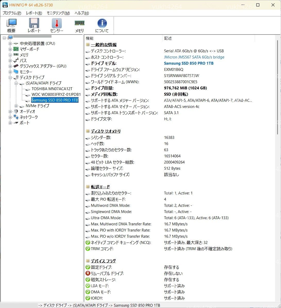Viewport: 281px width, 308px height.
Task: Expand the NVMe ドライブ node
Action: (x=16, y=106)
